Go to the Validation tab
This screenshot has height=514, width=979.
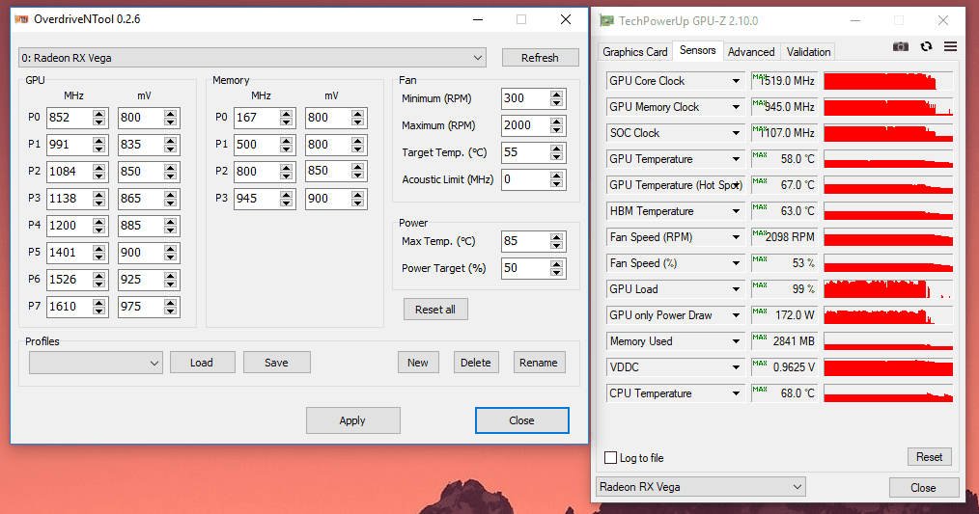[x=808, y=52]
